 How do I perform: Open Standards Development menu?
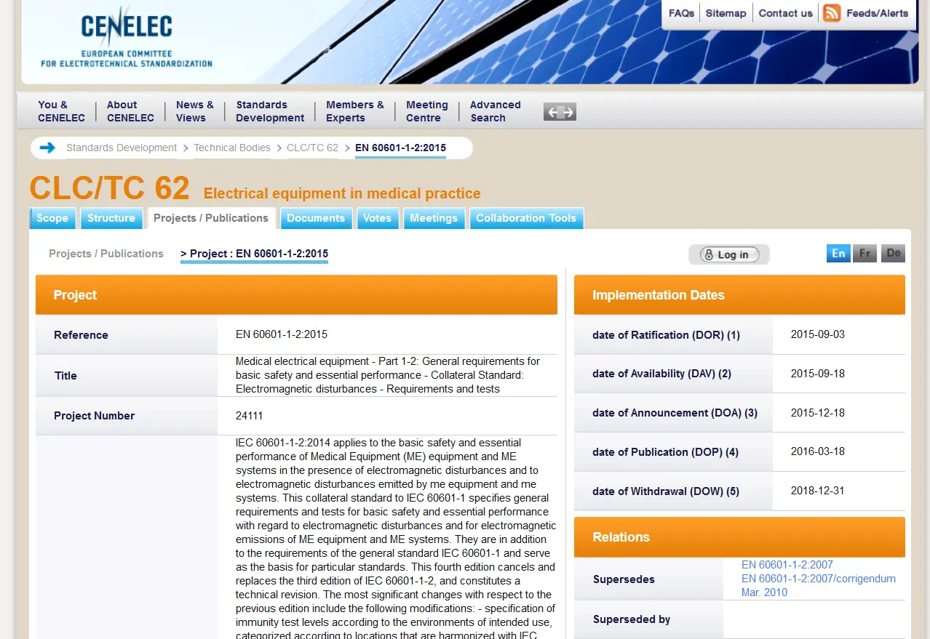click(270, 111)
